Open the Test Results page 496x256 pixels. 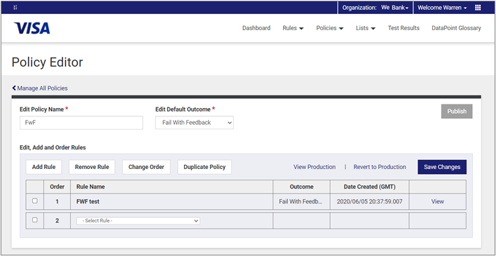(x=404, y=28)
